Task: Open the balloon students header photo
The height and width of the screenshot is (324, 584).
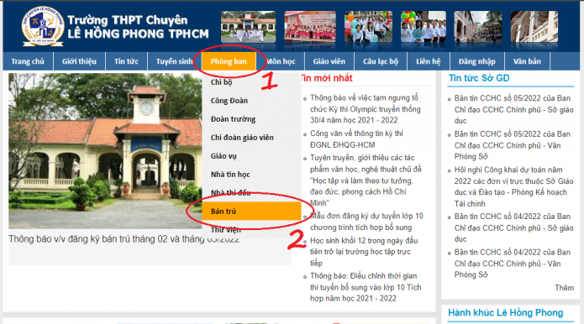Action: tap(368, 27)
